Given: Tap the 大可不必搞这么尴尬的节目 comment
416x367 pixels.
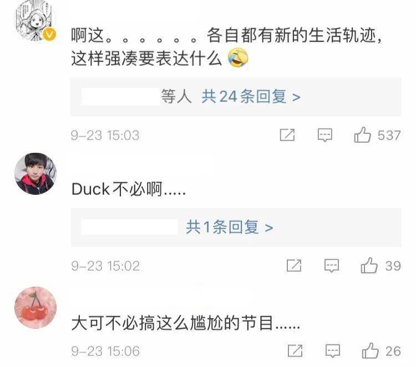Looking at the screenshot, I should coord(186,323).
